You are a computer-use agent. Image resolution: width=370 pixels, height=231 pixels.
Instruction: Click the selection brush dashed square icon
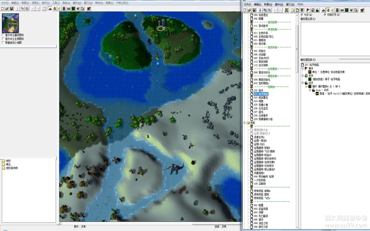pos(44,9)
